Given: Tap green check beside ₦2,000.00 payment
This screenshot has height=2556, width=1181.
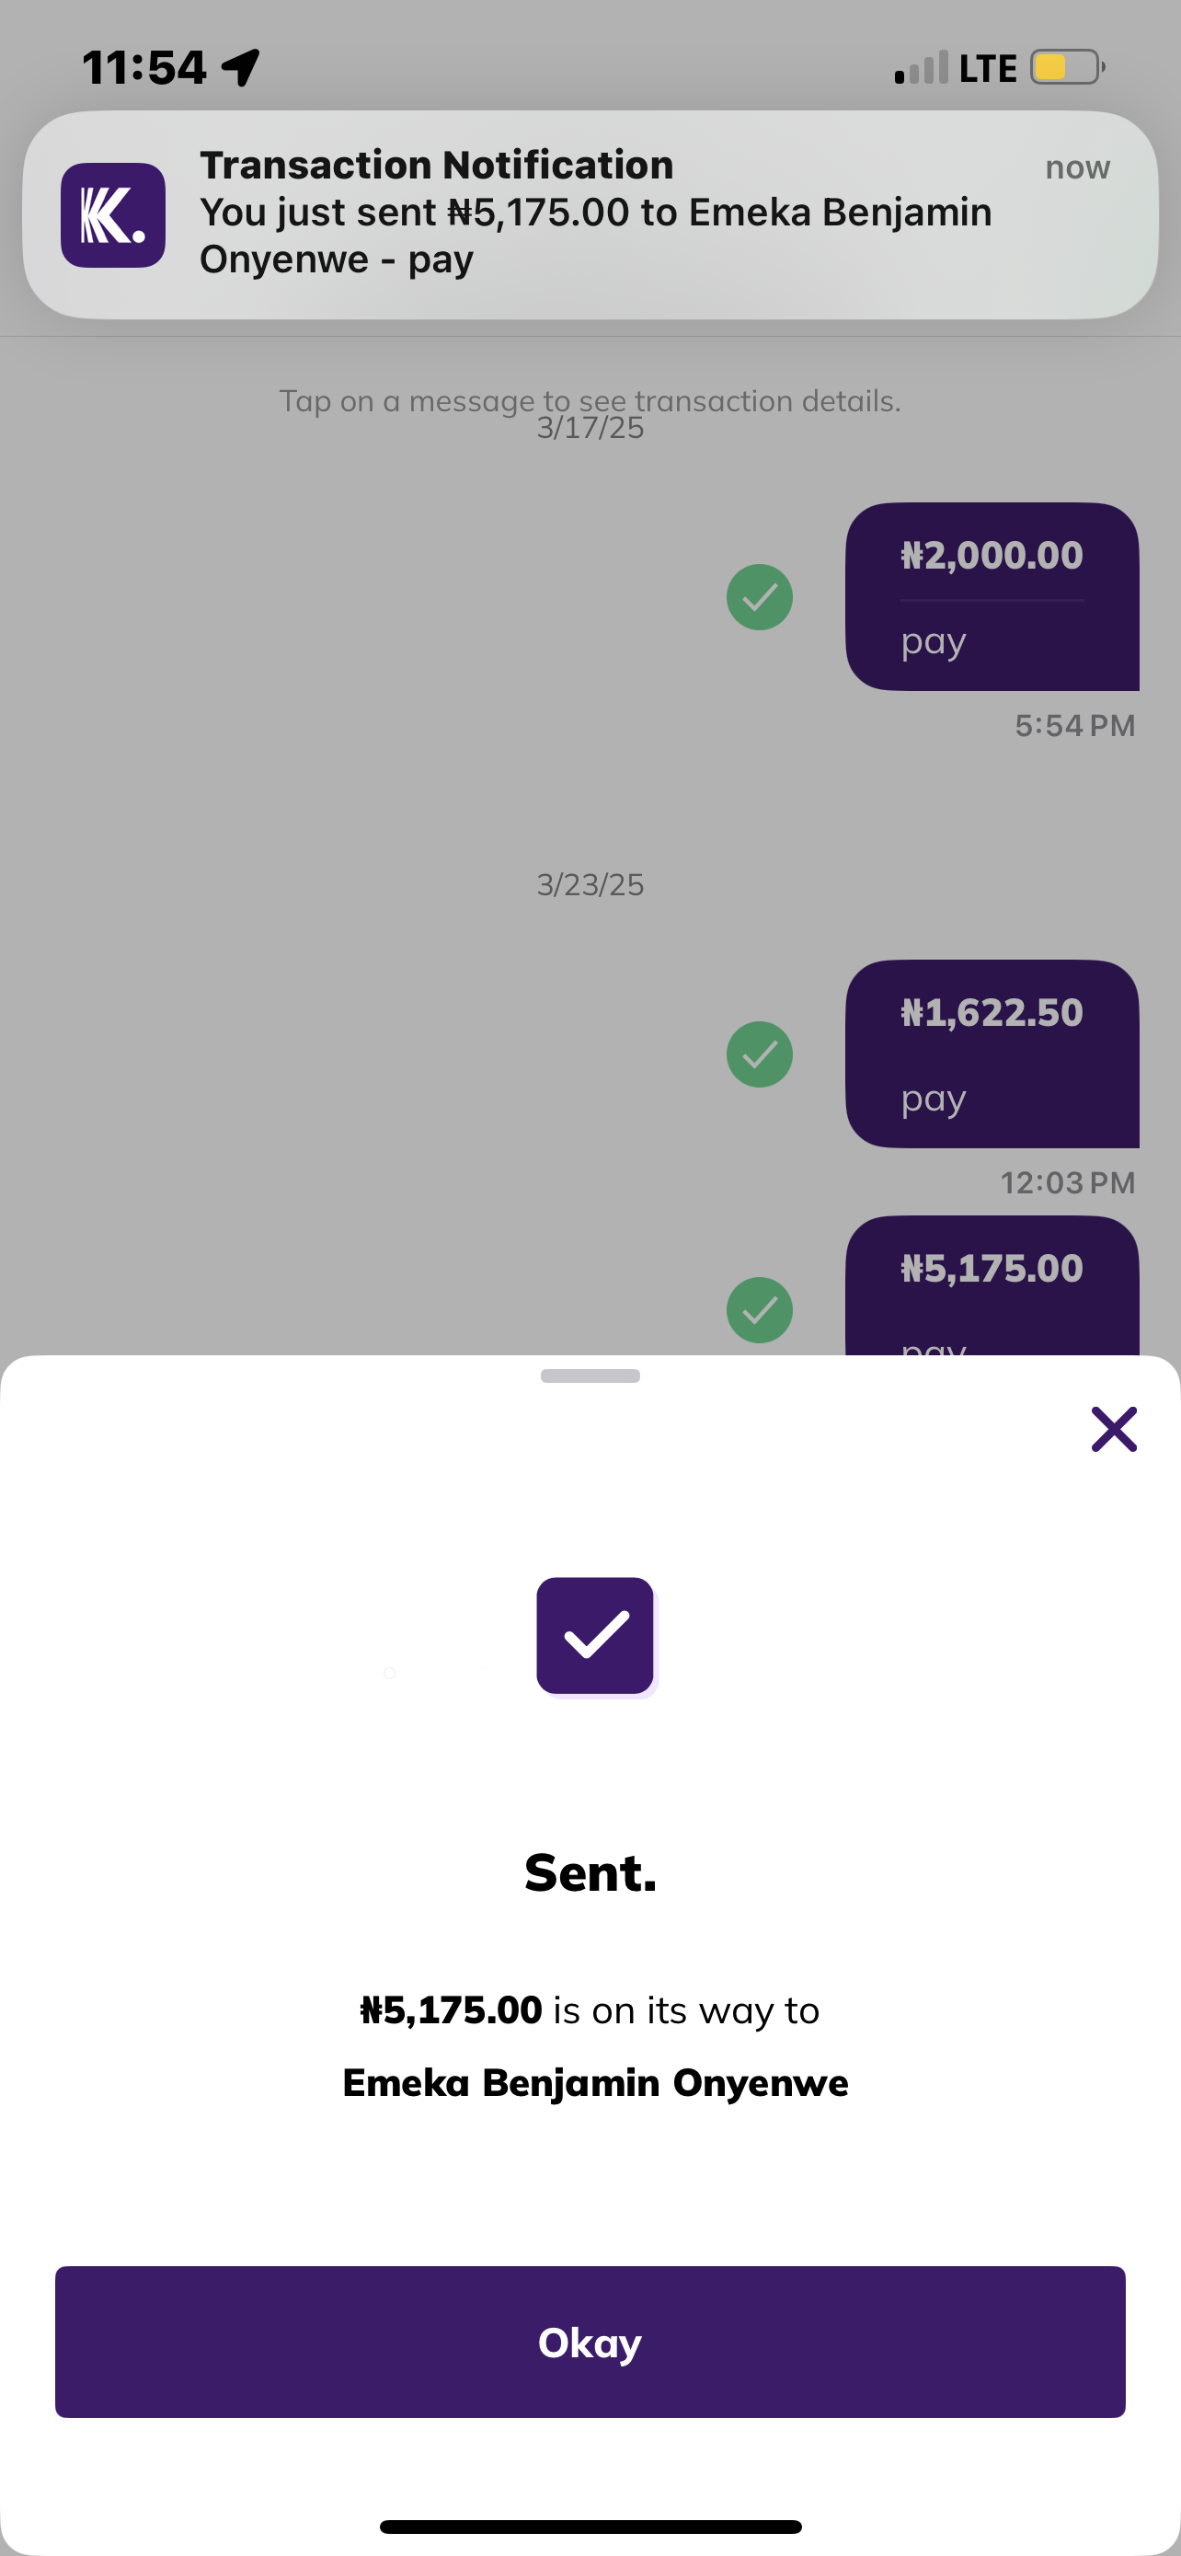Looking at the screenshot, I should [760, 597].
